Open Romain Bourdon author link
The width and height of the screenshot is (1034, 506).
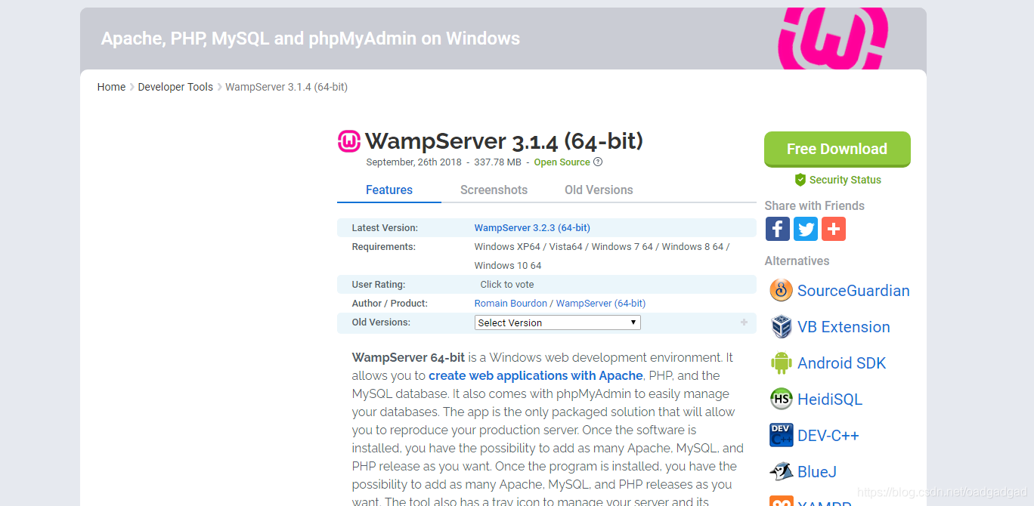510,303
